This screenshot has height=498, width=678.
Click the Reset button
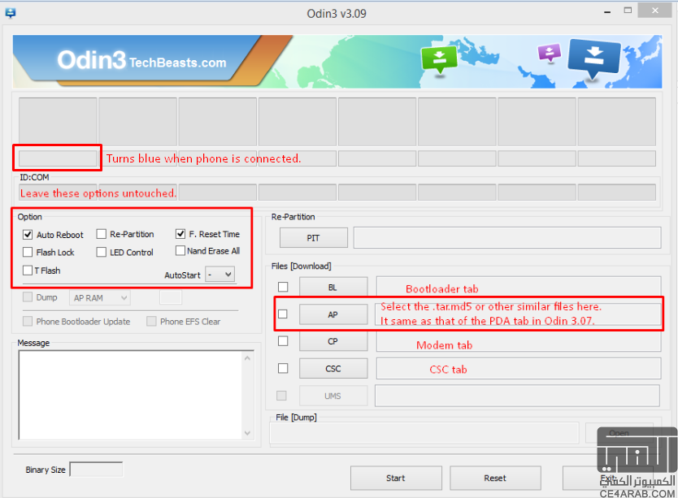496,479
